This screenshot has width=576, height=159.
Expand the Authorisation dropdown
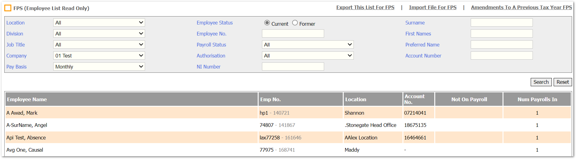coord(308,56)
